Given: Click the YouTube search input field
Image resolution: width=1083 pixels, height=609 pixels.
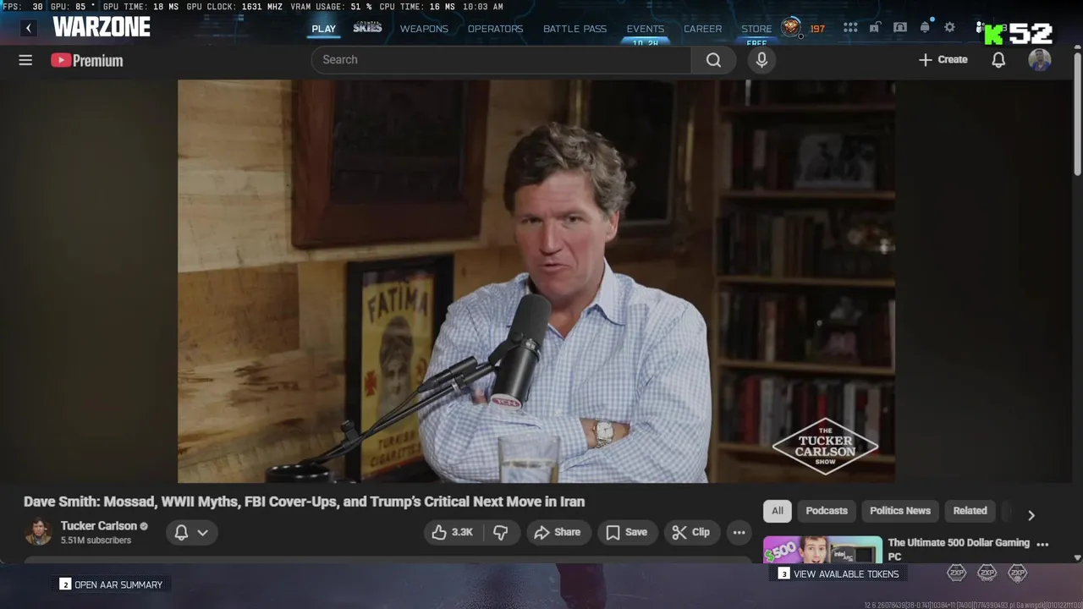Looking at the screenshot, I should 501,60.
